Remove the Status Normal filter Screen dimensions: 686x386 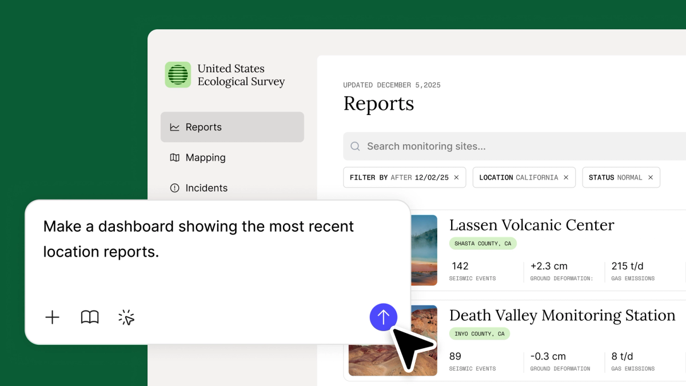pyautogui.click(x=651, y=177)
